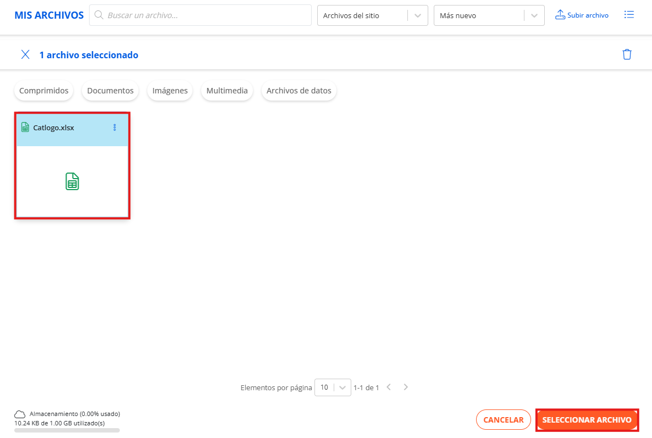Filter by Multimedia
The height and width of the screenshot is (438, 652).
227,91
